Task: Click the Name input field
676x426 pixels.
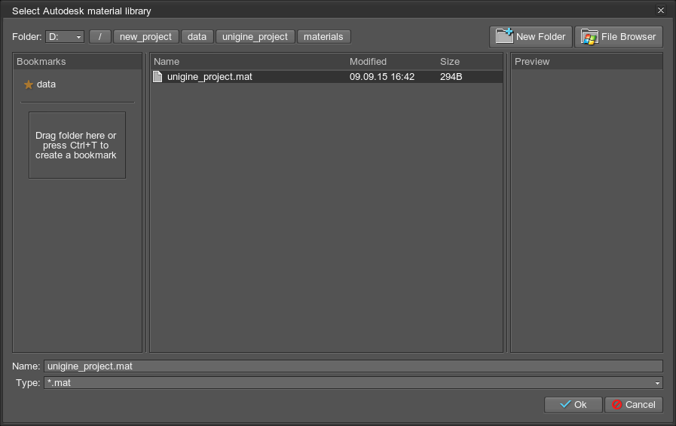Action: point(353,366)
